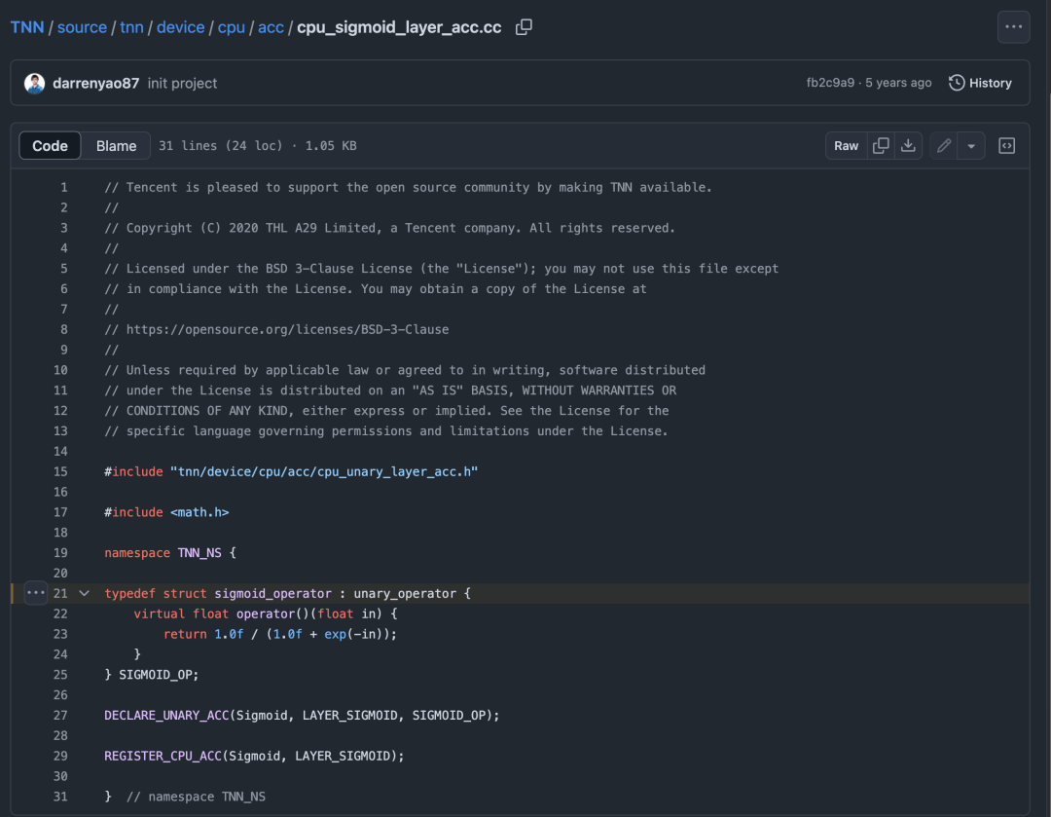
Task: Click the opensource.org BSD-3-Clause URL
Action: [287, 329]
